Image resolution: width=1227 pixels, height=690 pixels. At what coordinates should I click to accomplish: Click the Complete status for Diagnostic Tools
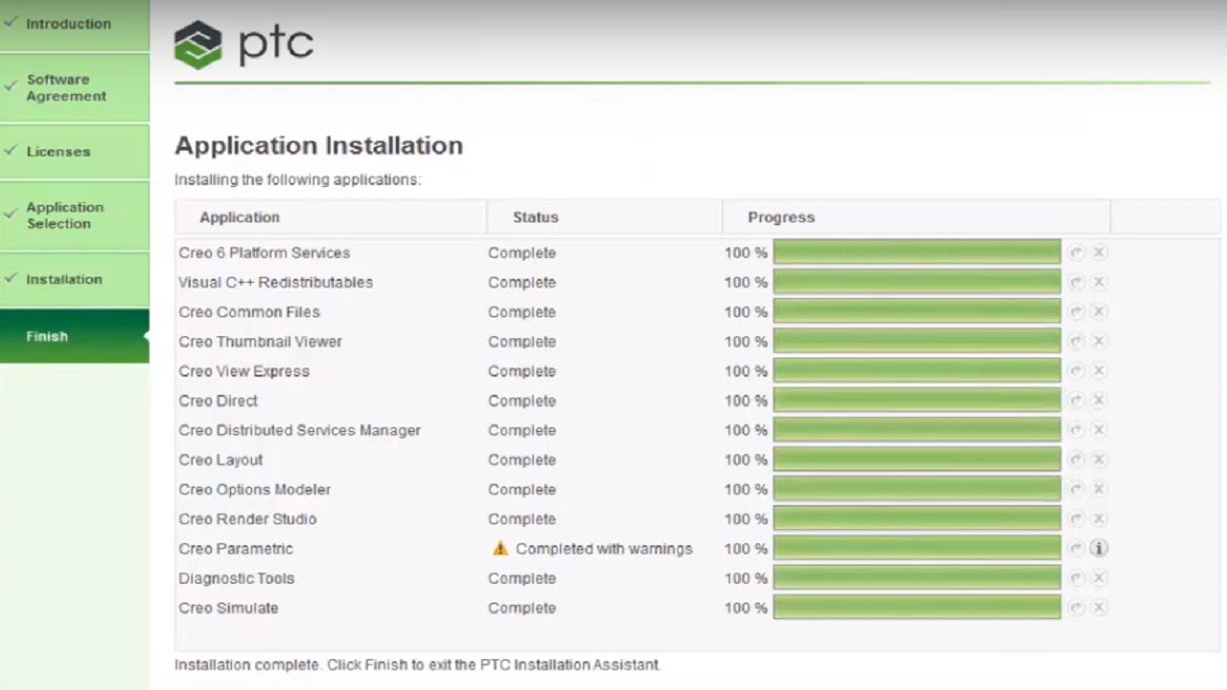coord(521,579)
